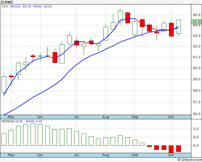The image size is (202, 162).
Task: Click the latest green candlestick near 64.5
Action: tap(179, 27)
